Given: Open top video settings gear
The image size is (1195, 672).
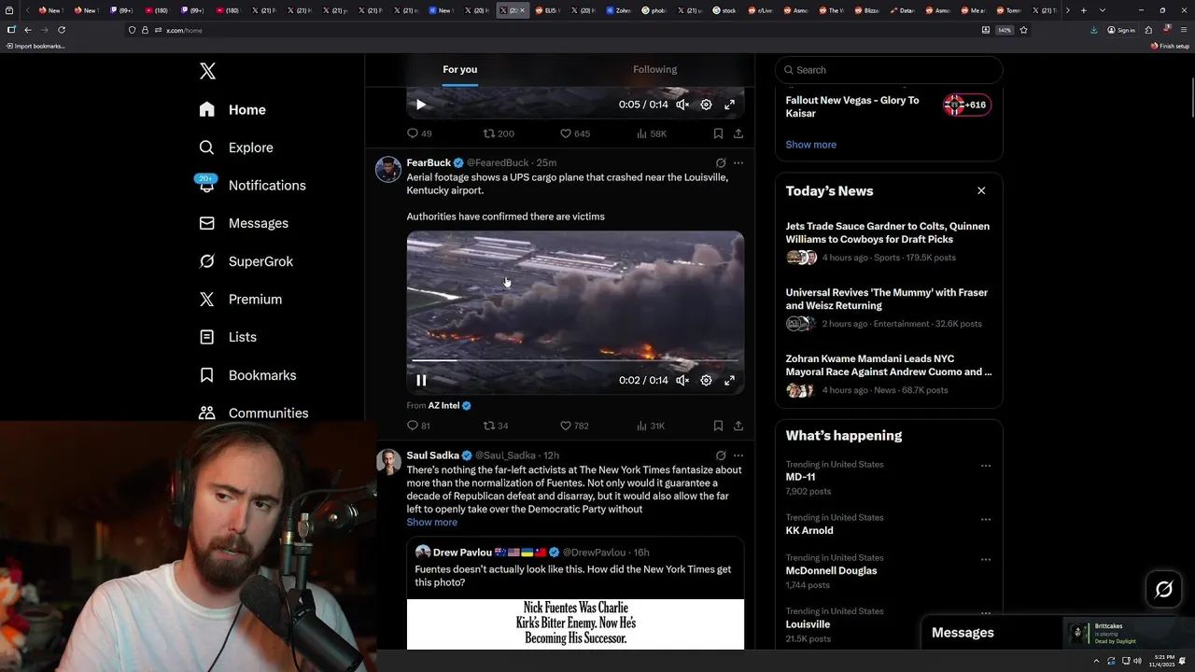Looking at the screenshot, I should (x=706, y=105).
